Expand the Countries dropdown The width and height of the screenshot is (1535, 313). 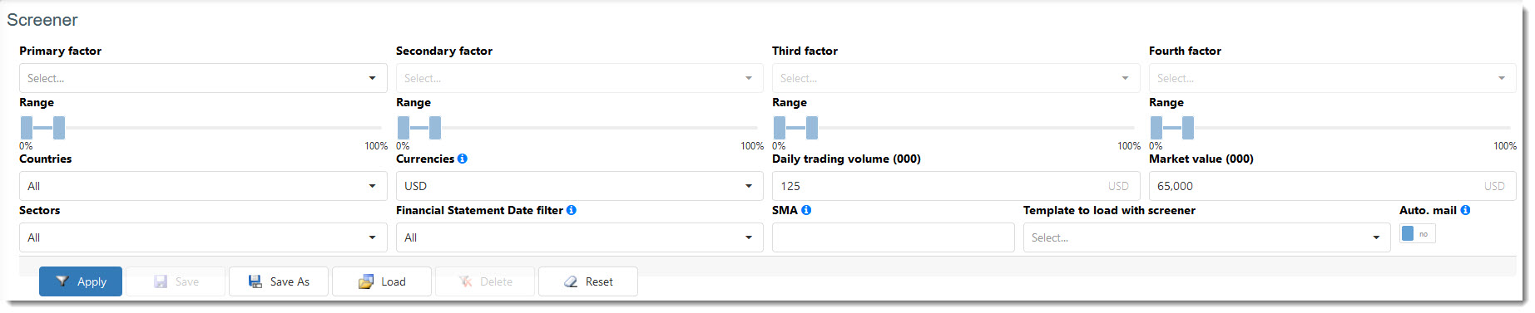203,186
